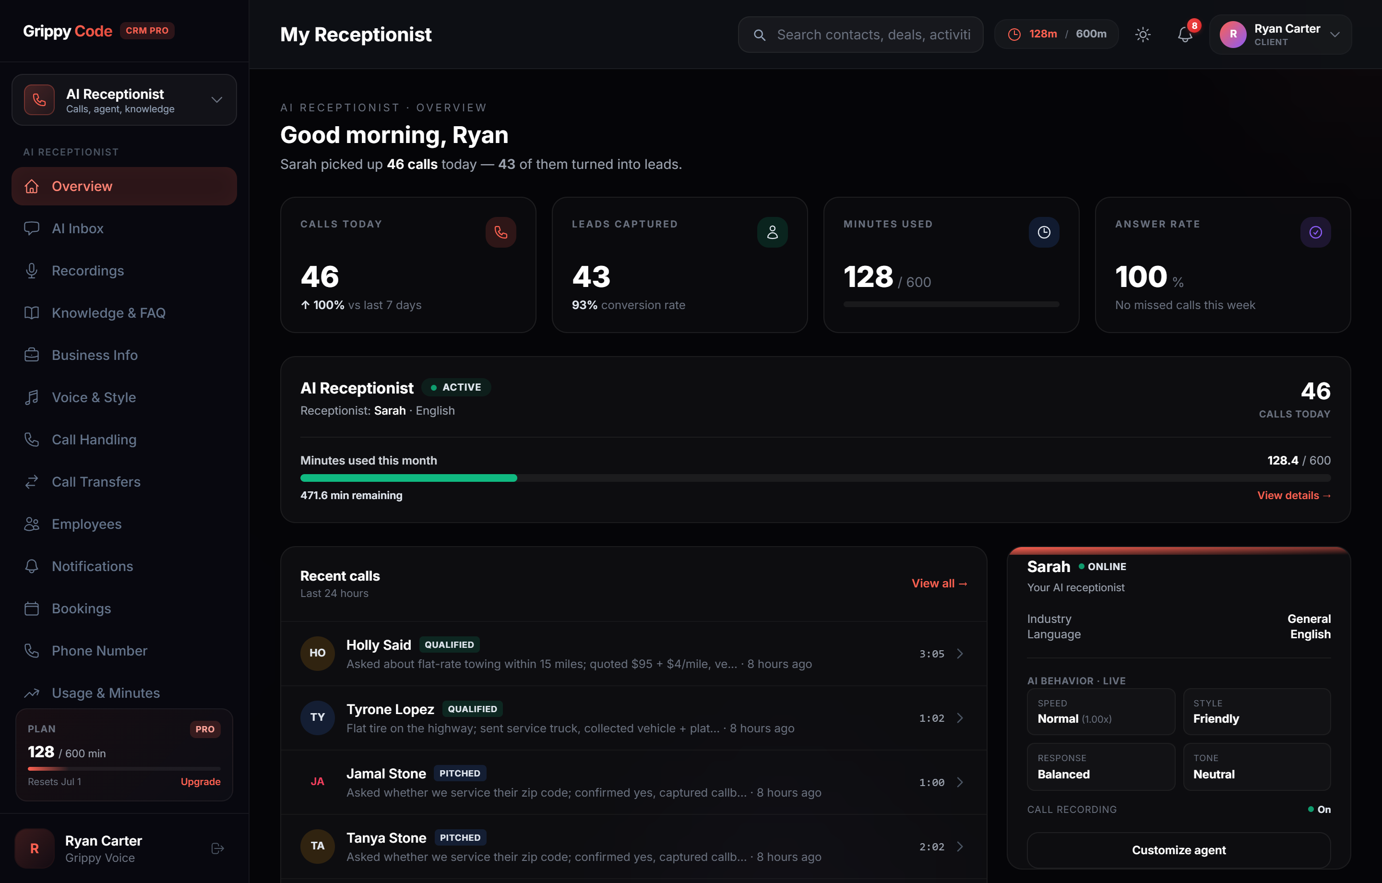1382x883 pixels.
Task: Click the PRO plan badge in sidebar
Action: tap(205, 729)
